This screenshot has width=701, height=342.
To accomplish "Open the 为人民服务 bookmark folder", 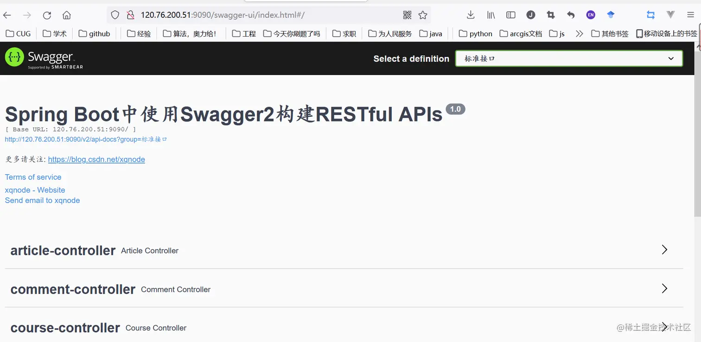I will (x=390, y=33).
